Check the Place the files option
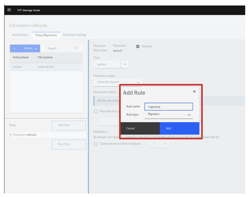This screenshot has height=197, width=249. point(96,111)
